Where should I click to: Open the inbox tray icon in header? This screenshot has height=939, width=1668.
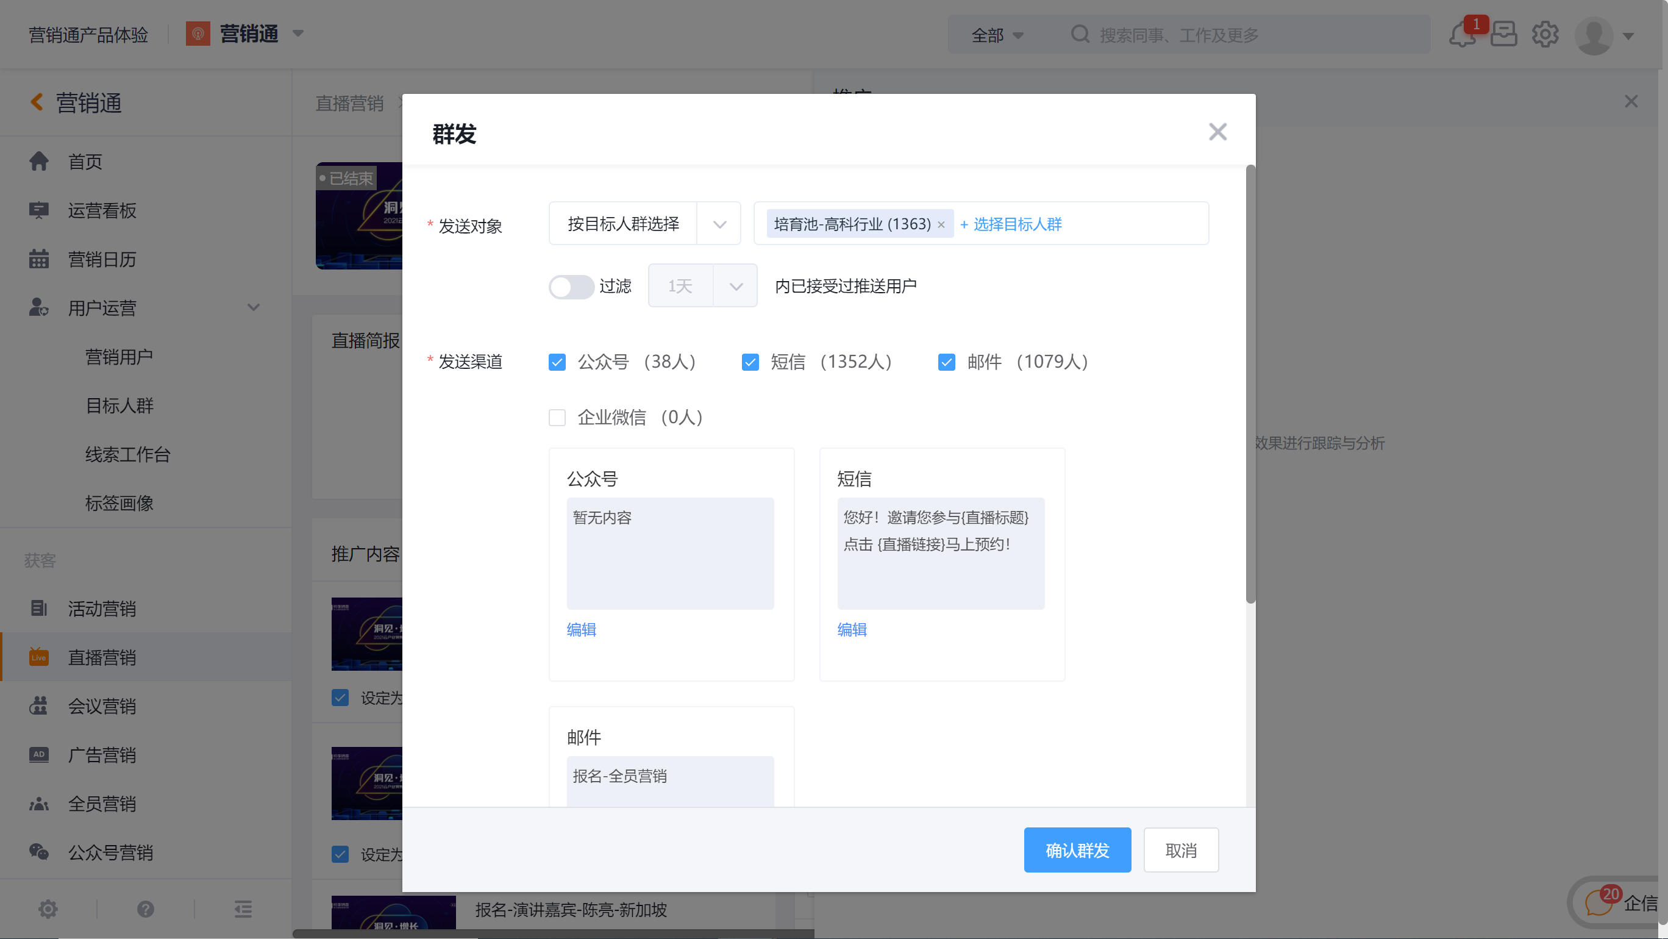click(x=1503, y=34)
